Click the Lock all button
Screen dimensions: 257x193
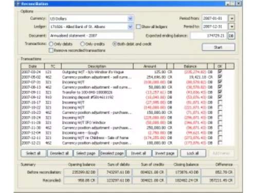coord(193,153)
